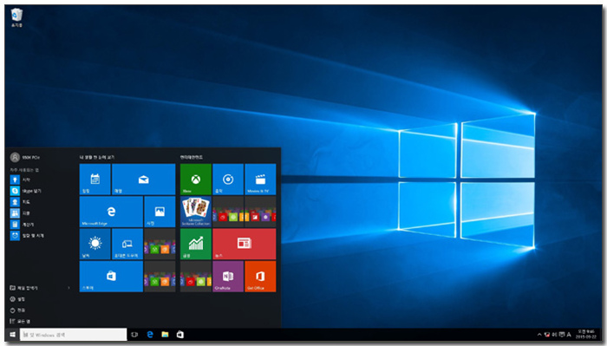This screenshot has height=346, width=607.
Task: Open Task View on the taskbar
Action: (134, 335)
